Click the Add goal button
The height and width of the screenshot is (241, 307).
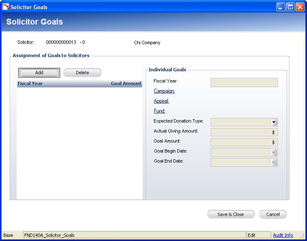[39, 73]
